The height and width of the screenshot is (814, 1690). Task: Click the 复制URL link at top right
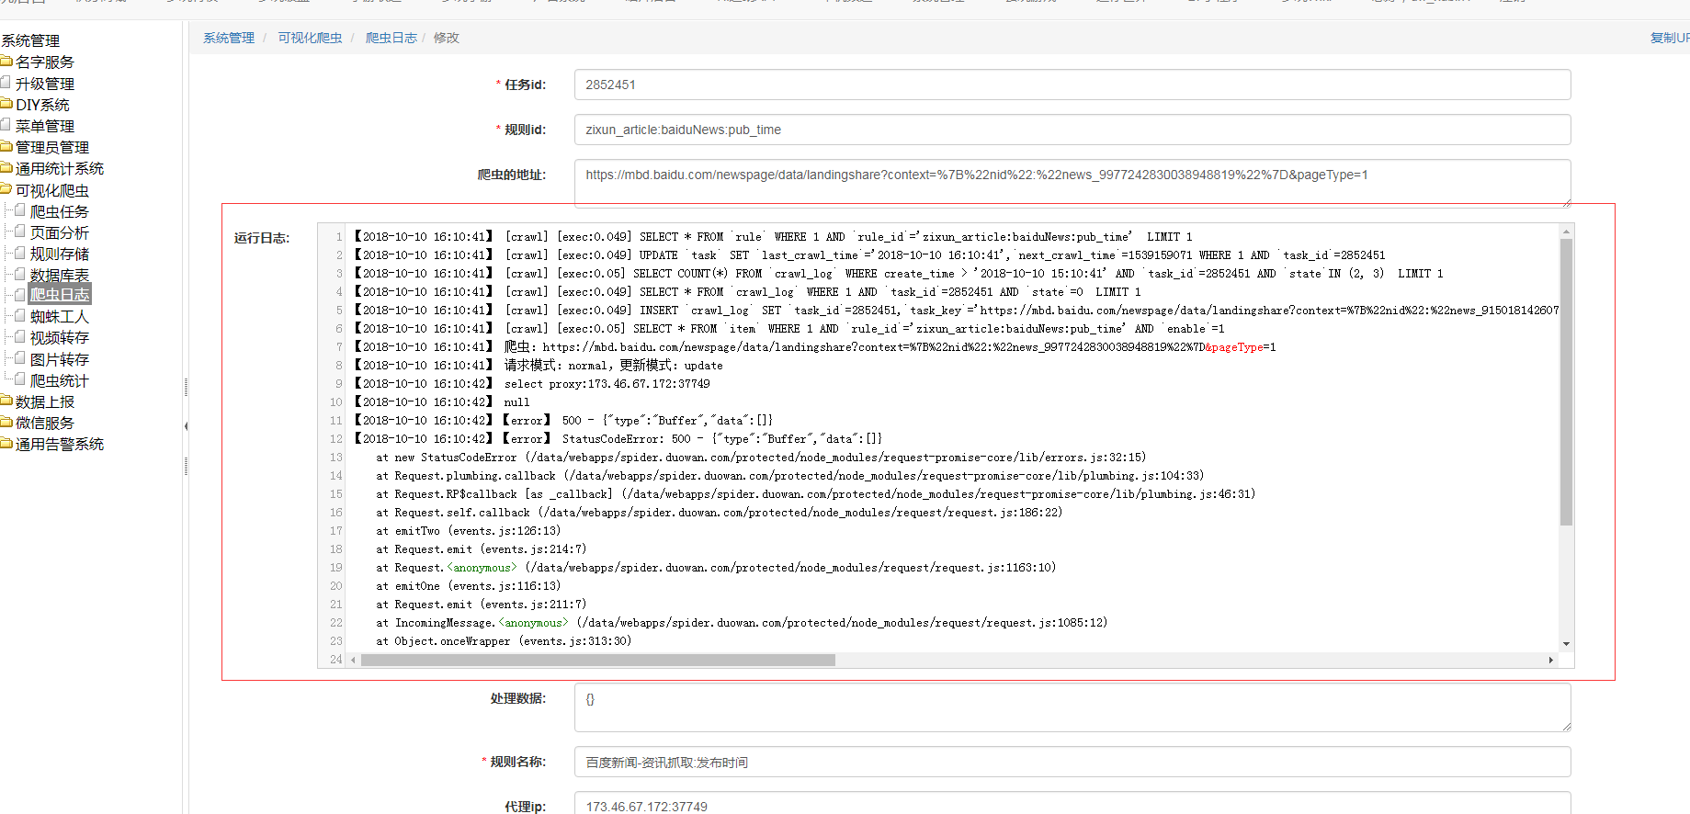(x=1670, y=38)
